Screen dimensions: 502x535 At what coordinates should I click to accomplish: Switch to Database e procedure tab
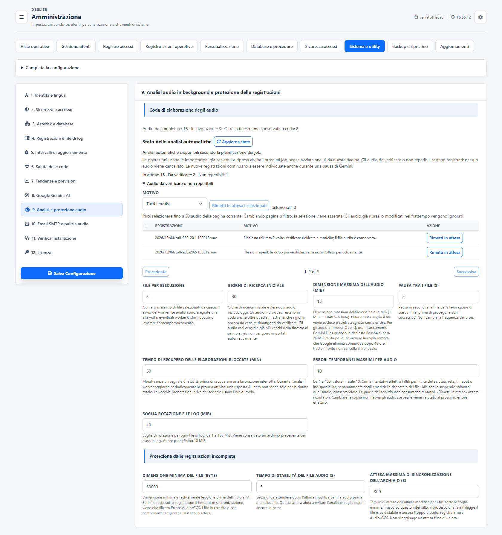tap(272, 46)
